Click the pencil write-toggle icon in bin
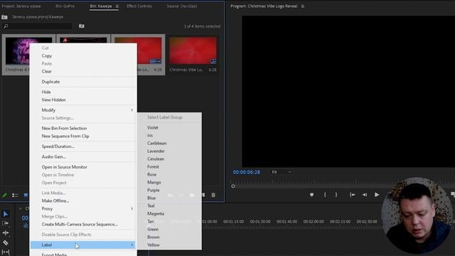Screen dimensions: 455x256 point(4,196)
